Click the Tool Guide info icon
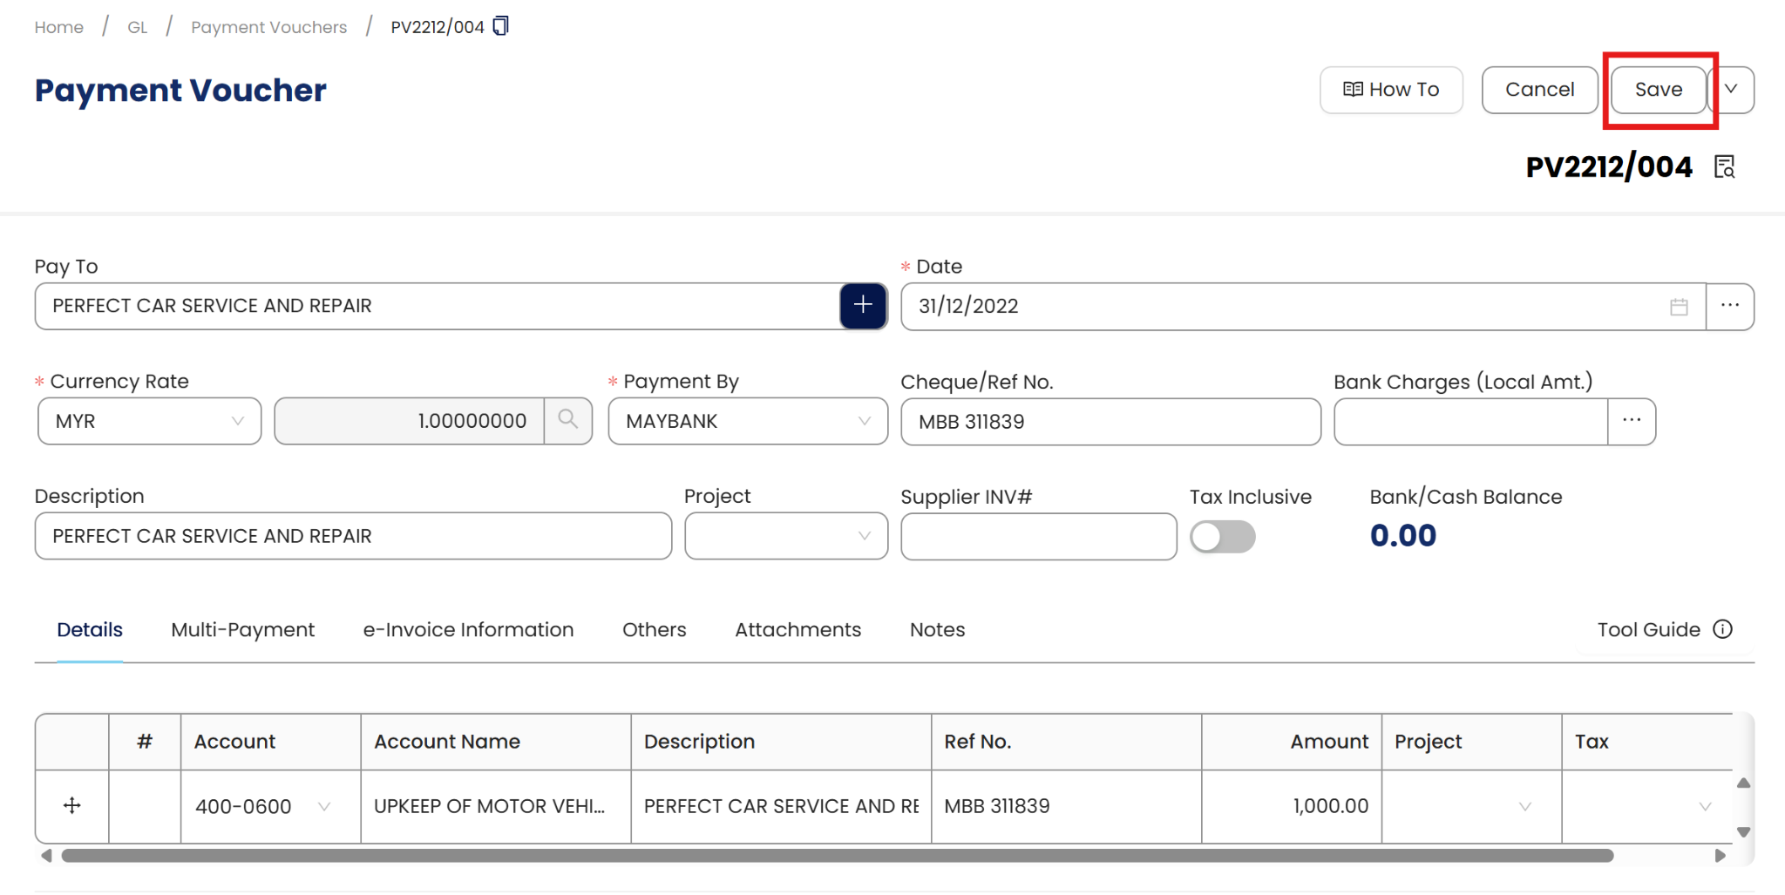This screenshot has width=1785, height=895. tap(1722, 629)
